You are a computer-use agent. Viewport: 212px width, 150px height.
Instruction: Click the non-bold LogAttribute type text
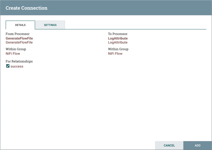click(x=118, y=42)
